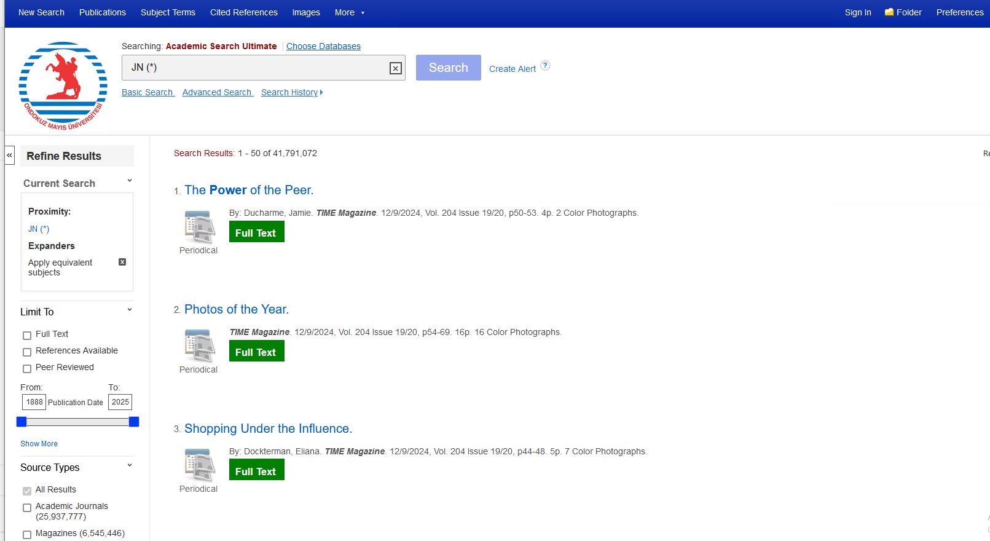Click Periodical icon for The Power of the Peer
The width and height of the screenshot is (990, 541).
pyautogui.click(x=200, y=227)
